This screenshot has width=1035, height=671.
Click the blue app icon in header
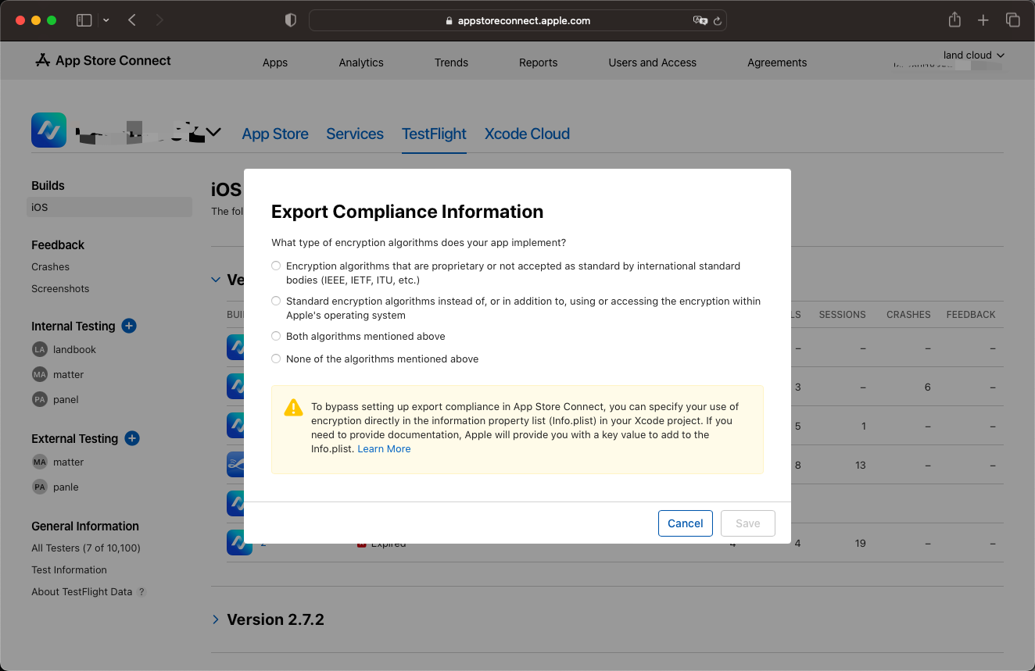pos(48,130)
